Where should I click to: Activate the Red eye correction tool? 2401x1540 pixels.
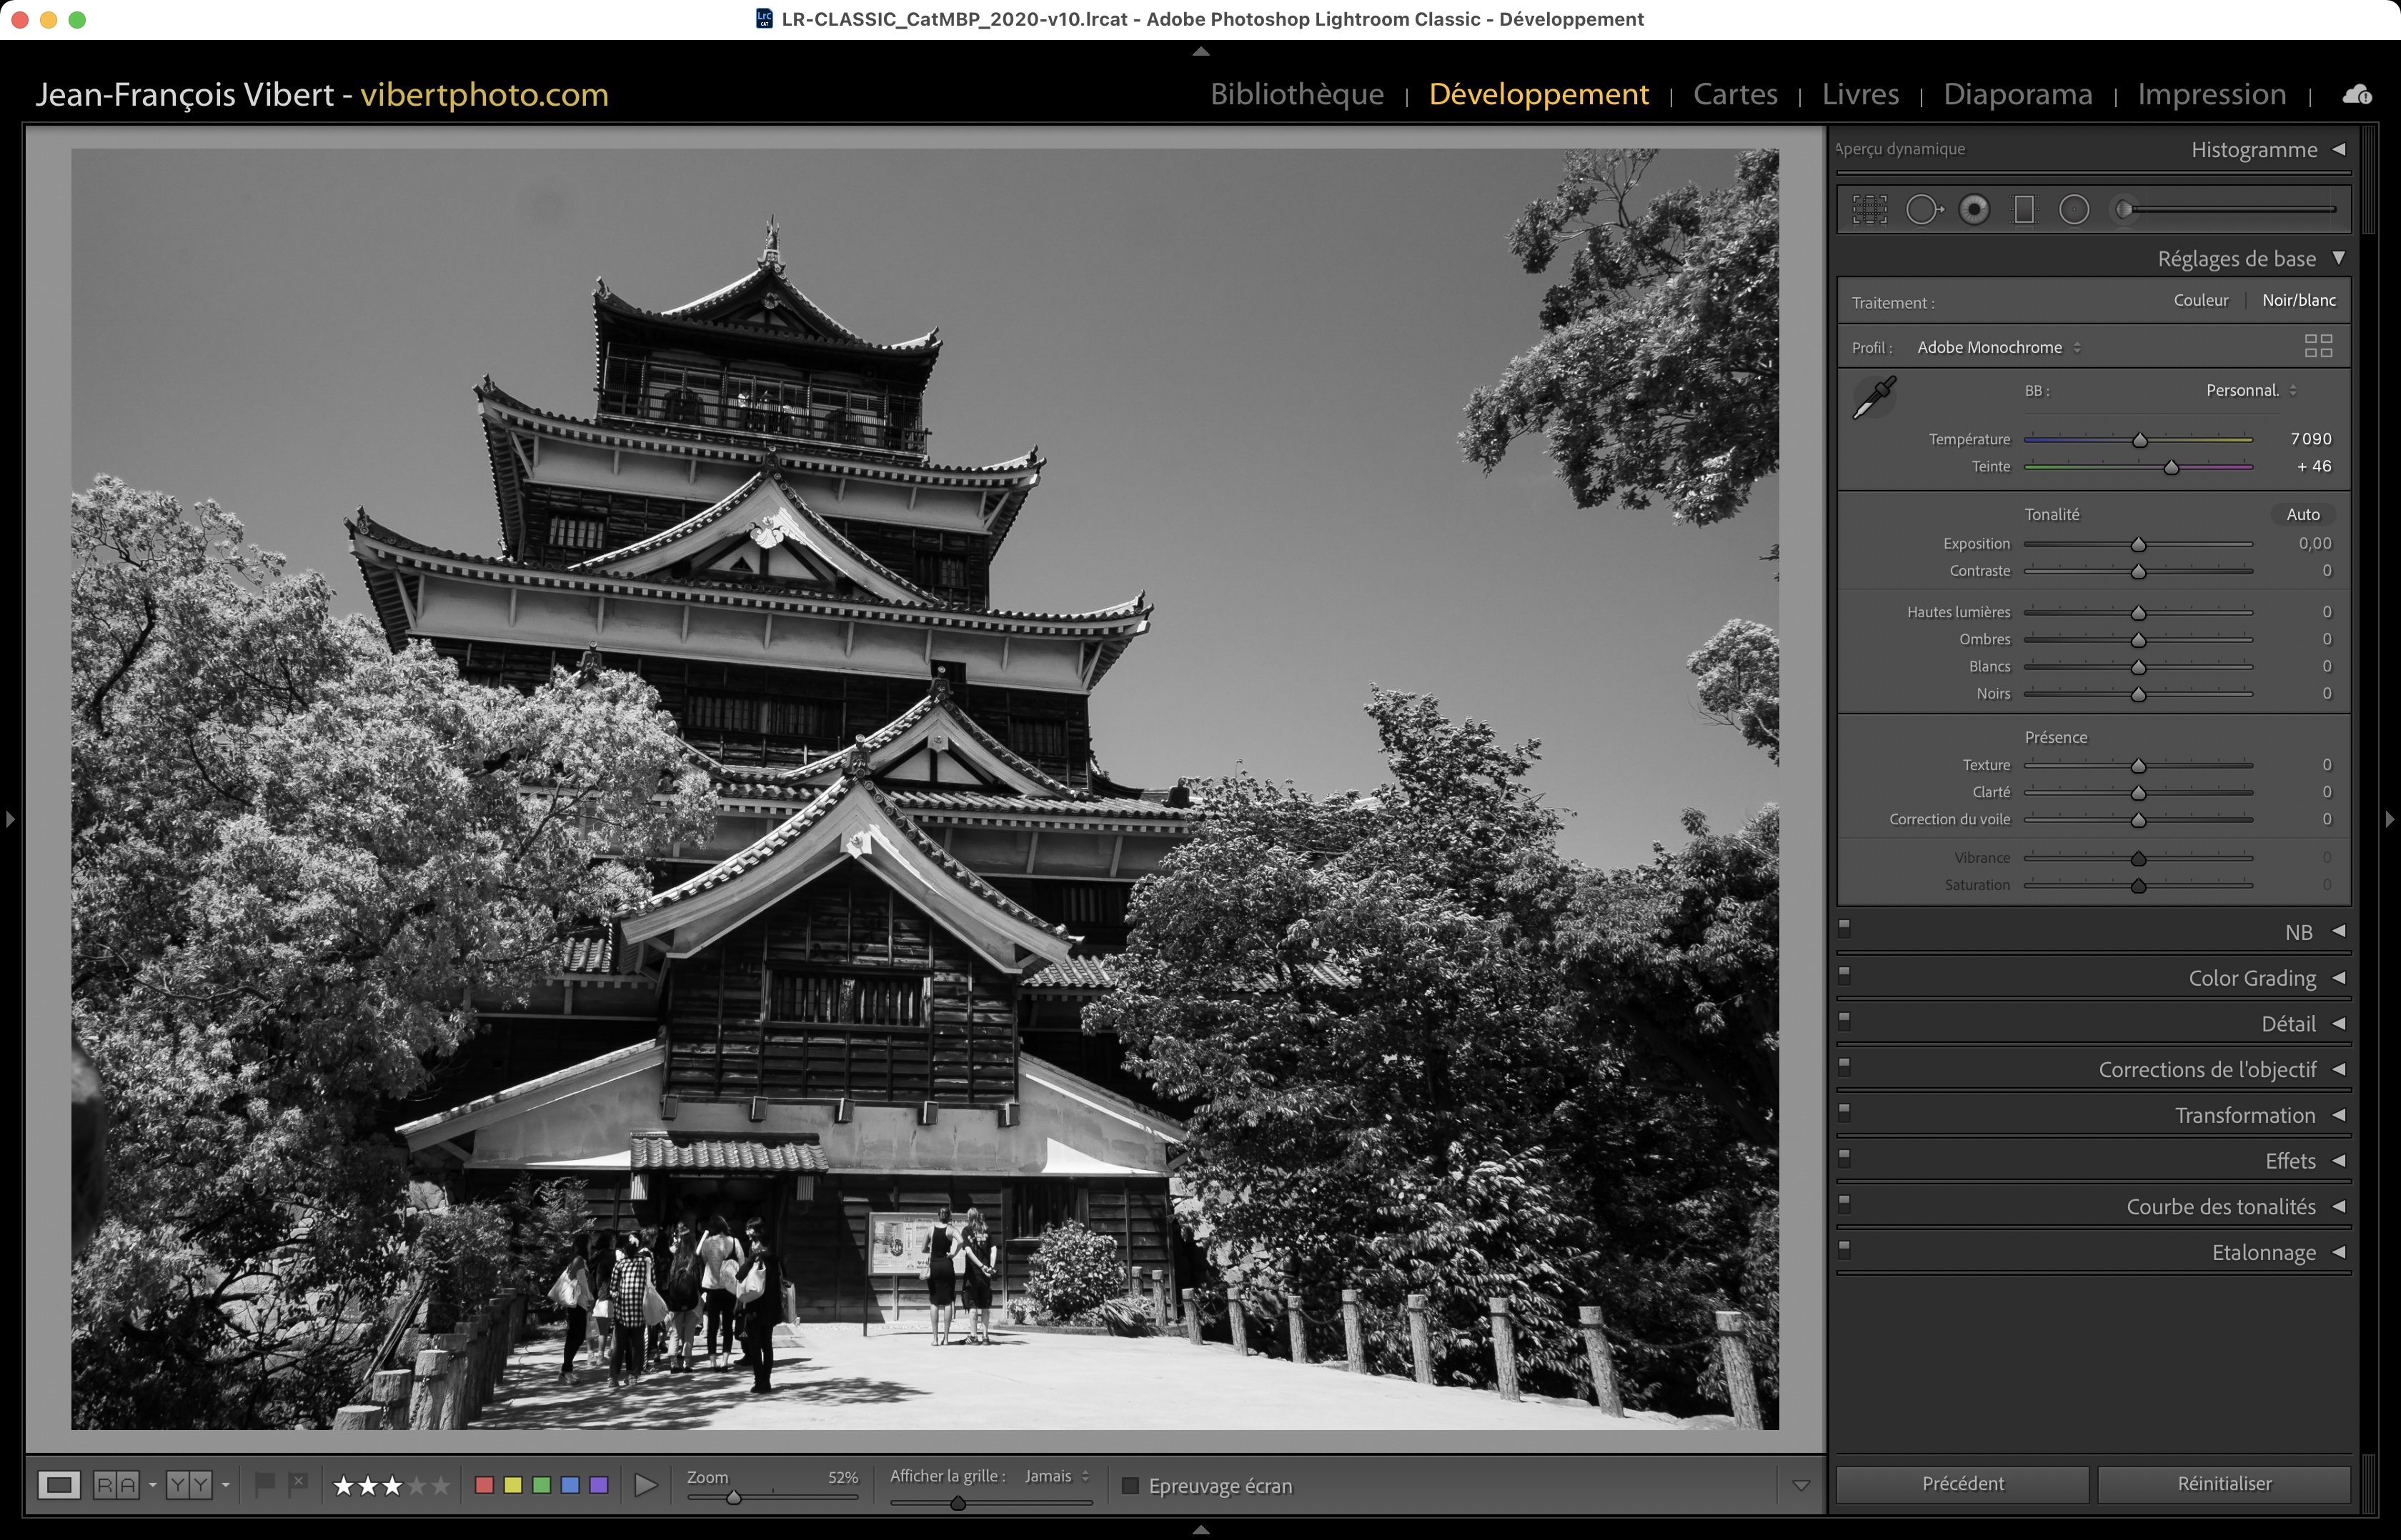point(1974,210)
